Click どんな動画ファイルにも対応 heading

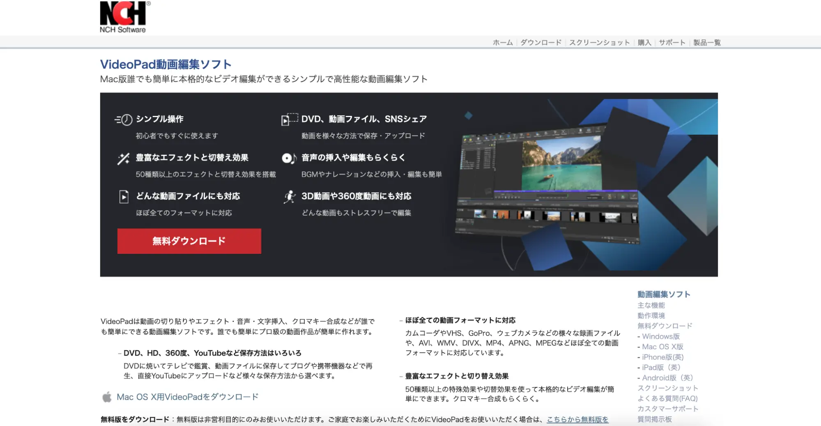coord(188,196)
